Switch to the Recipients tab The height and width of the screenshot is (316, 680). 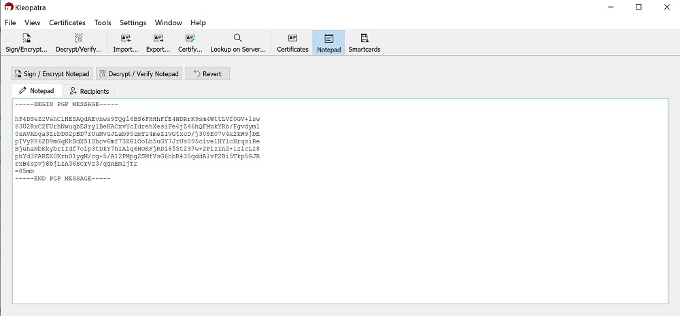(89, 91)
